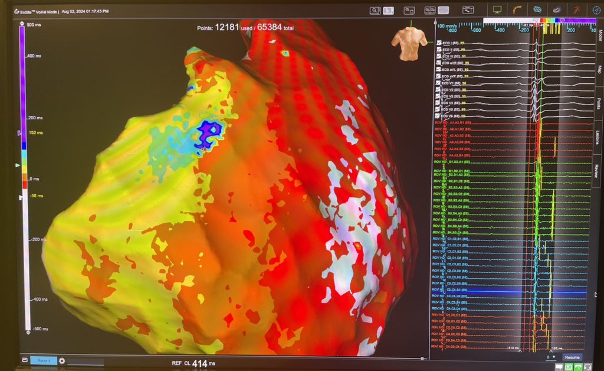604x371 pixels.
Task: Click the purple early-activation spot on the map
Action: point(208,134)
